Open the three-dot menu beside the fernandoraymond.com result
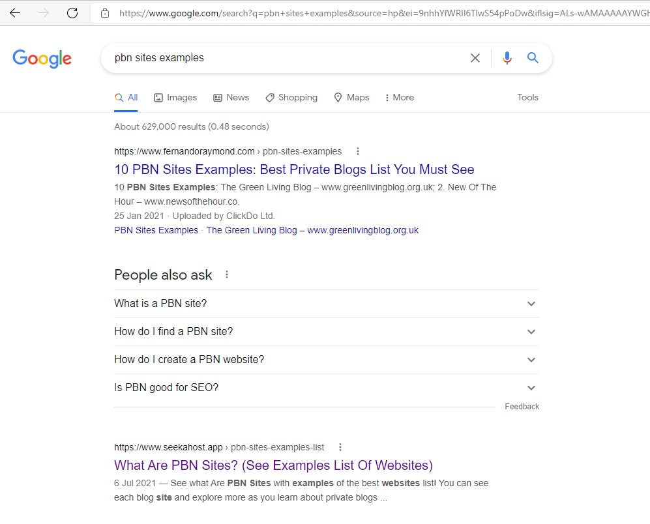Image resolution: width=650 pixels, height=524 pixels. tap(357, 151)
